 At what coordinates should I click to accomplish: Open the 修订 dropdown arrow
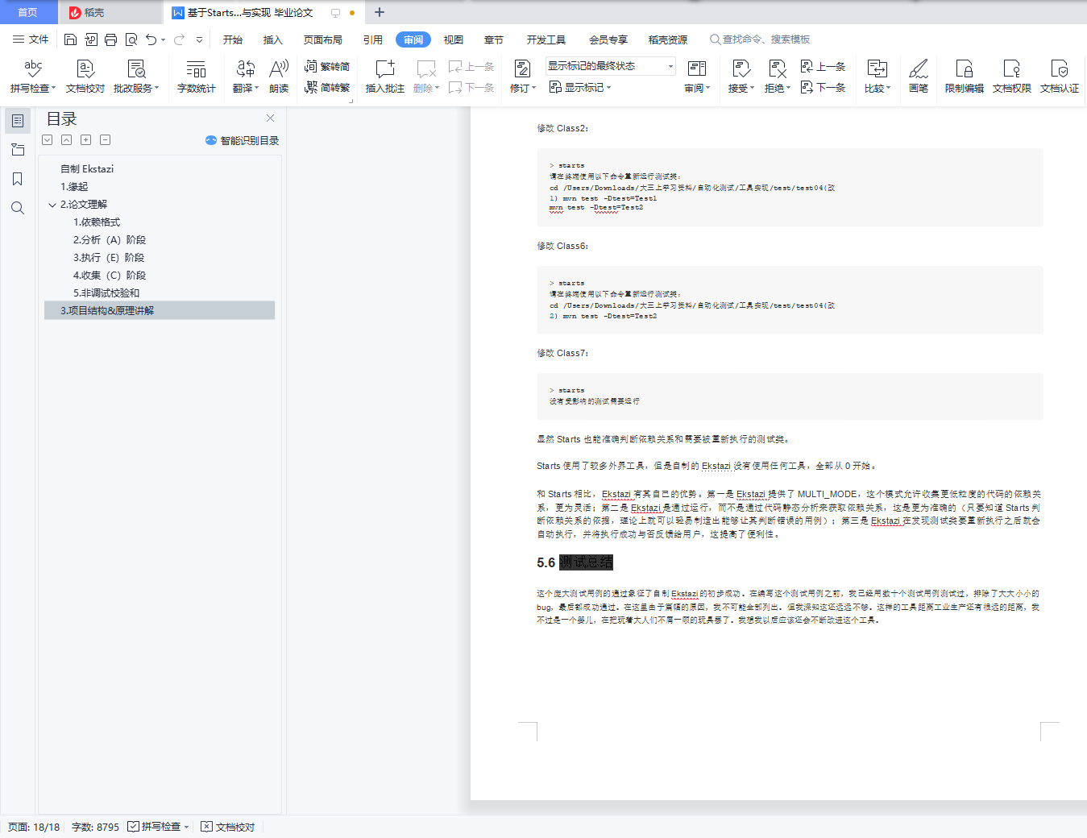tap(533, 89)
